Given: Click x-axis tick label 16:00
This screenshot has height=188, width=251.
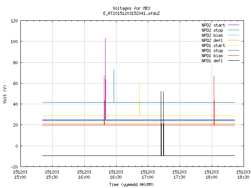Looking at the screenshot, I should pos(84,177).
